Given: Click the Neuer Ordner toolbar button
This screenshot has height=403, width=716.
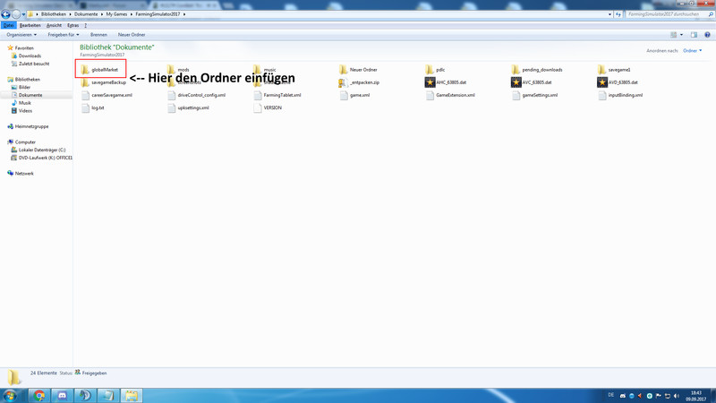Looking at the screenshot, I should (x=132, y=35).
